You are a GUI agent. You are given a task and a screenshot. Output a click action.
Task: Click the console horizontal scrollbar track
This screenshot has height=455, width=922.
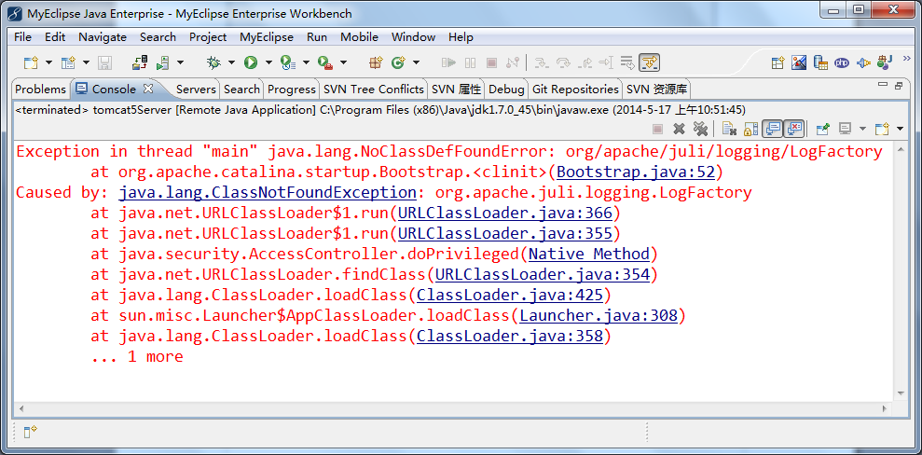pyautogui.click(x=453, y=408)
